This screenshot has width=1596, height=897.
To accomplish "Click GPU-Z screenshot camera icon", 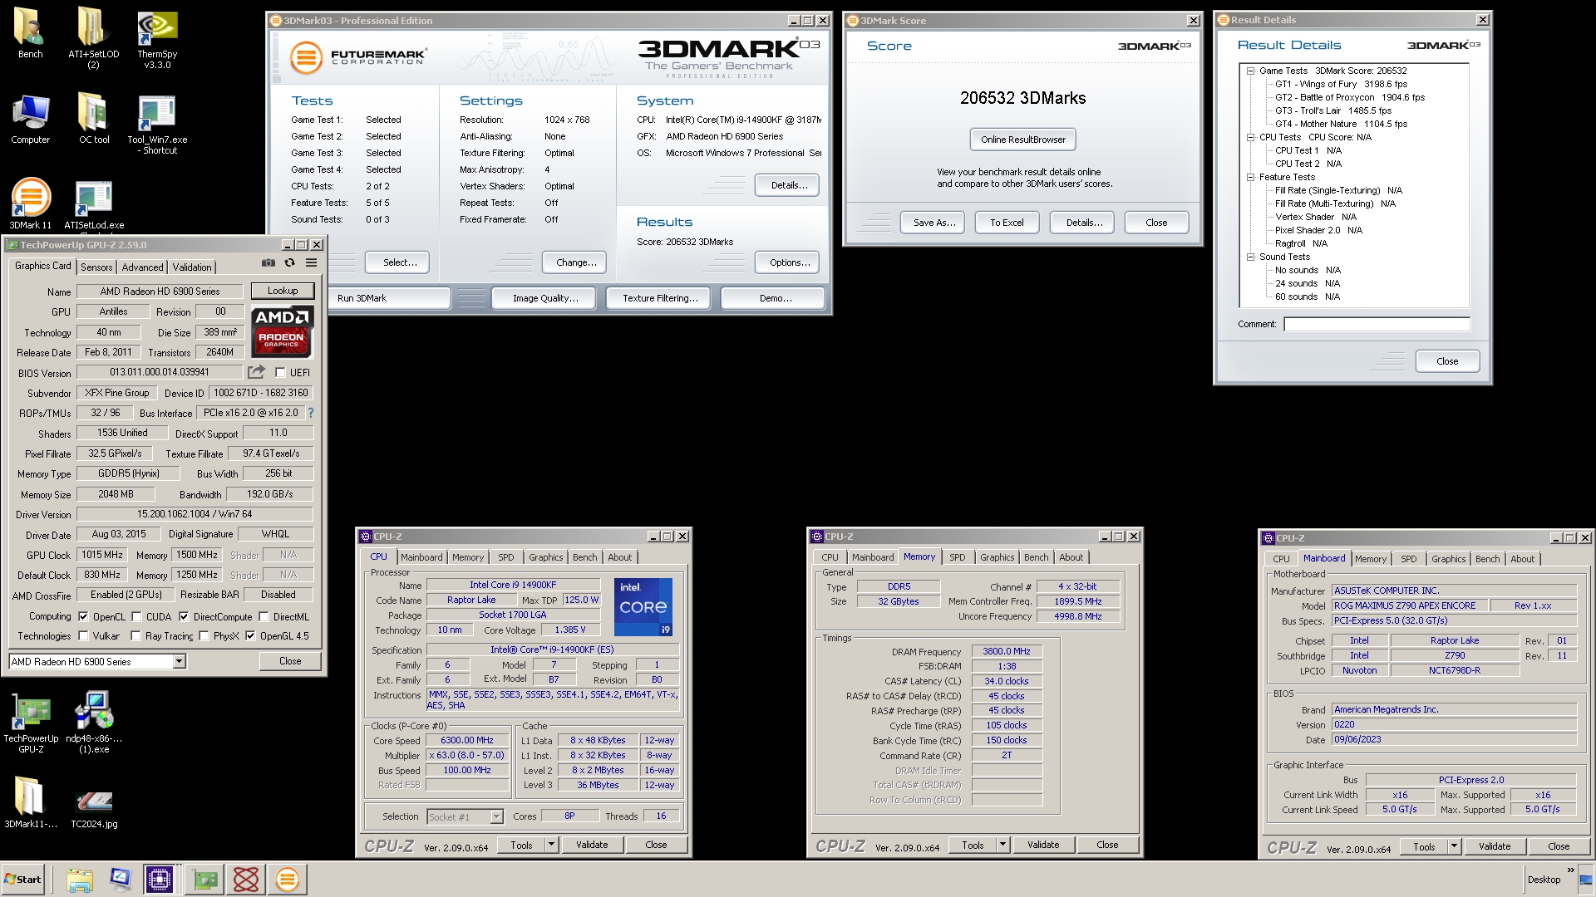I will tap(268, 263).
